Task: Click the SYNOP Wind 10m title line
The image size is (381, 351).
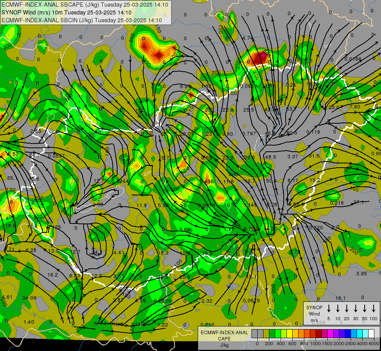Action: coord(66,12)
